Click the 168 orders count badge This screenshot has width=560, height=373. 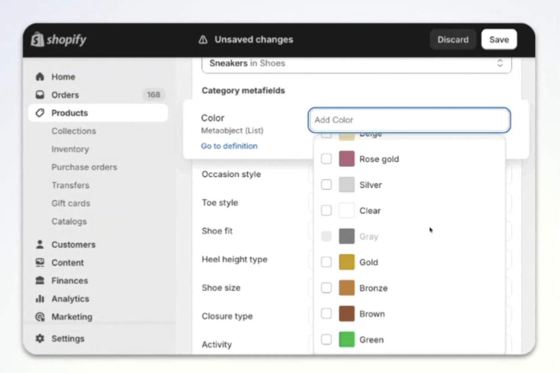153,95
